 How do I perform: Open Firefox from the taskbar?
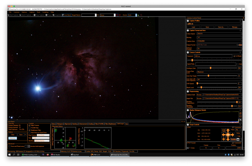48,155
